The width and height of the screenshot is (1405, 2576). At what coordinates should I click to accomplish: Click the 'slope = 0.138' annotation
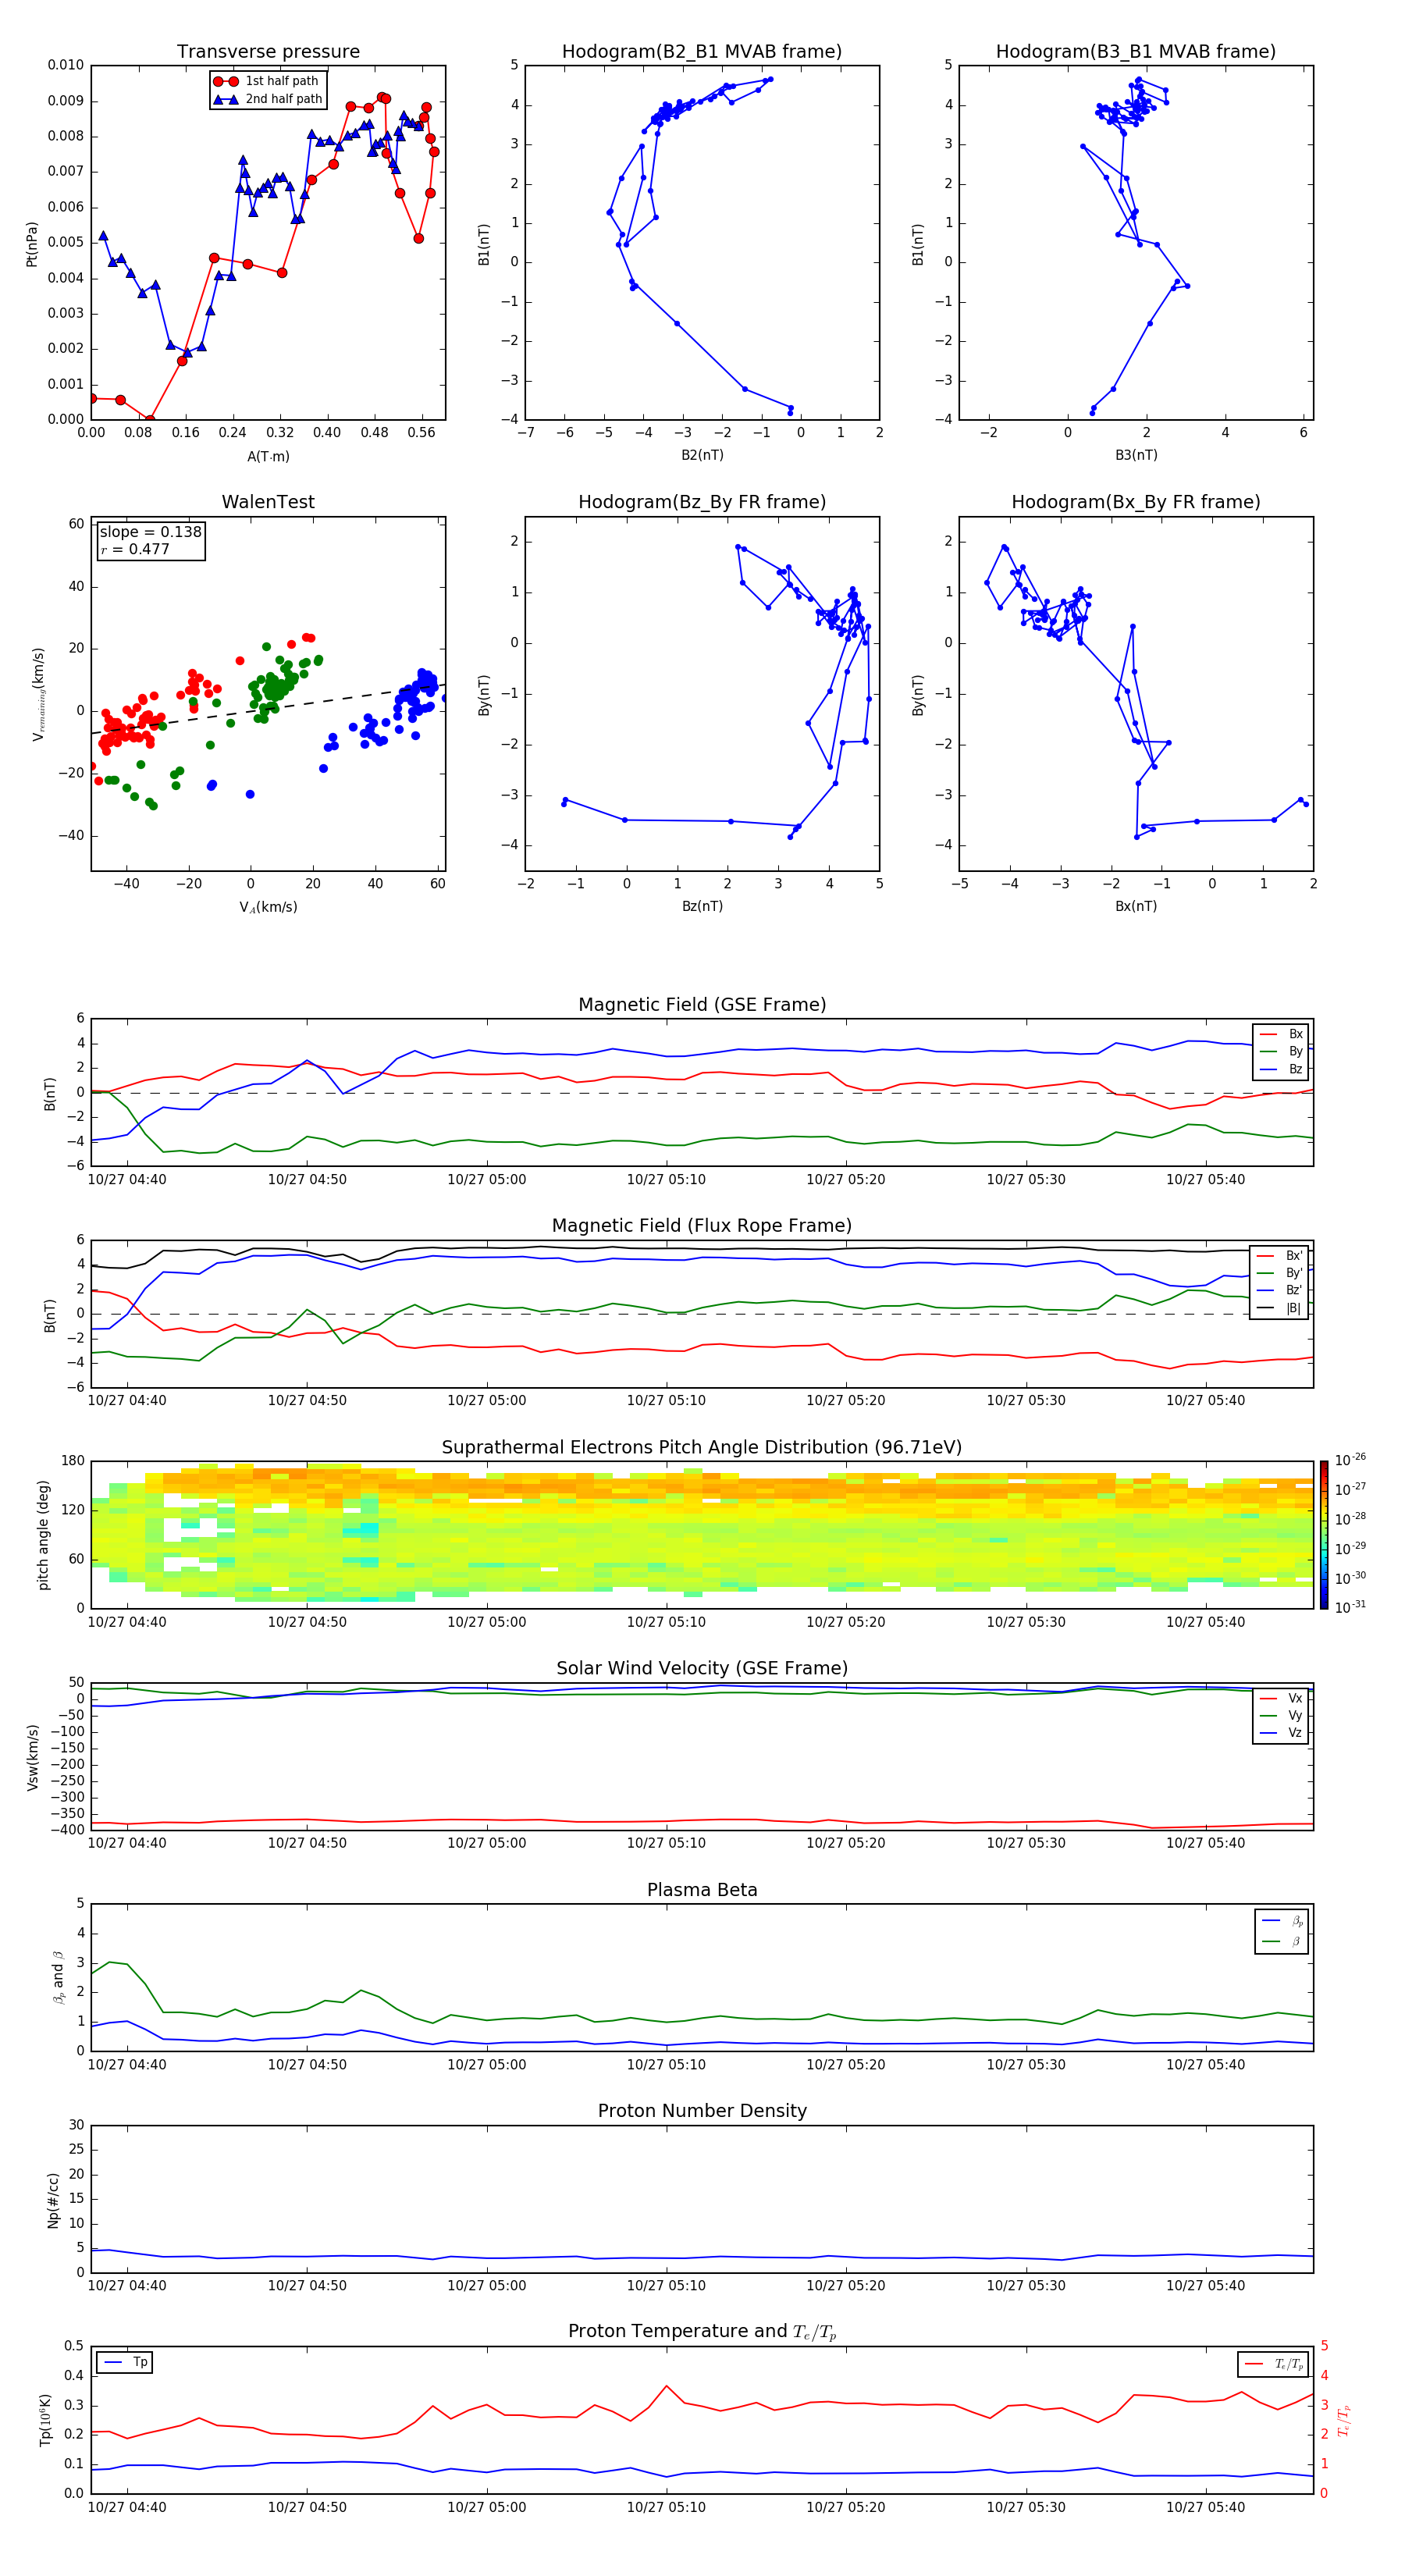[150, 532]
